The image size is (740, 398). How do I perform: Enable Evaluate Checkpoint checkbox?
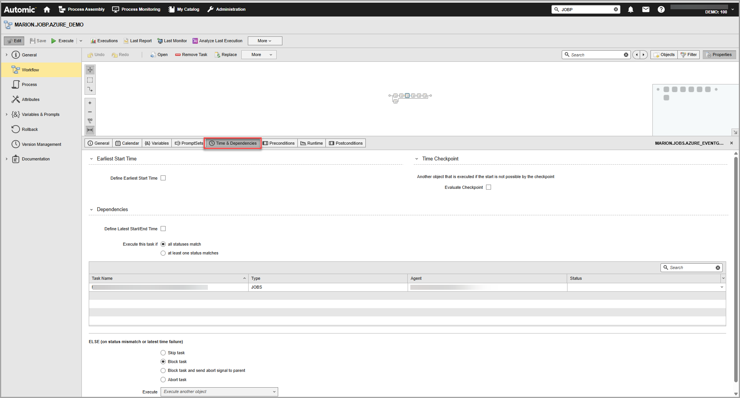click(488, 187)
